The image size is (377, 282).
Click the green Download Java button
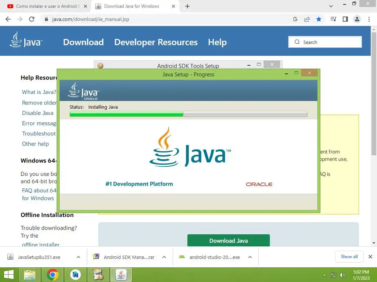tap(228, 240)
